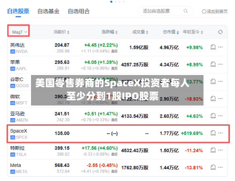Open the 英伟达 stock name

tap(17, 45)
